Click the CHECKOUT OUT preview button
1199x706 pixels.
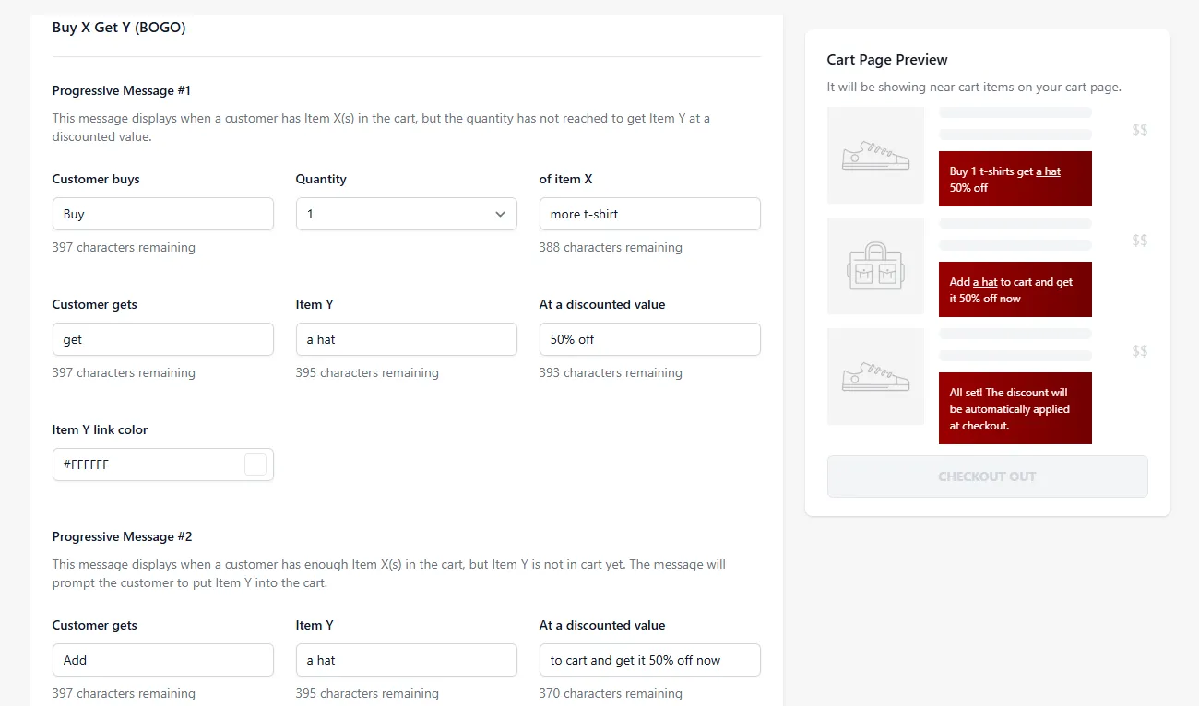[x=988, y=477]
